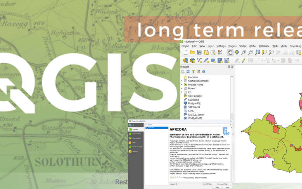Clear the plugin search field
This screenshot has width=302, height=189.
tap(230, 125)
